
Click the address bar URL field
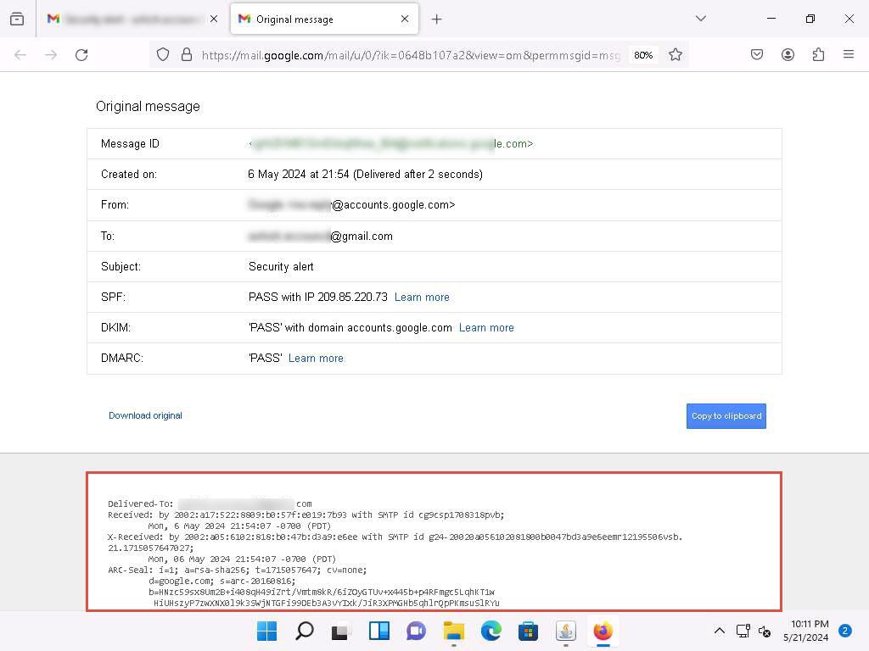tap(411, 54)
